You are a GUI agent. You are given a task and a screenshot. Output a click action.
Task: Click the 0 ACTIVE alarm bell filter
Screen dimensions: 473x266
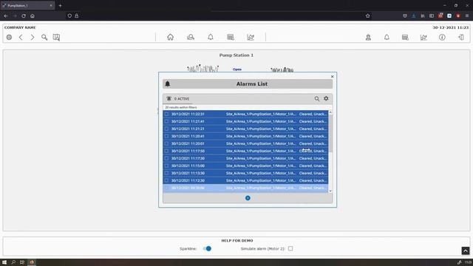(x=178, y=98)
